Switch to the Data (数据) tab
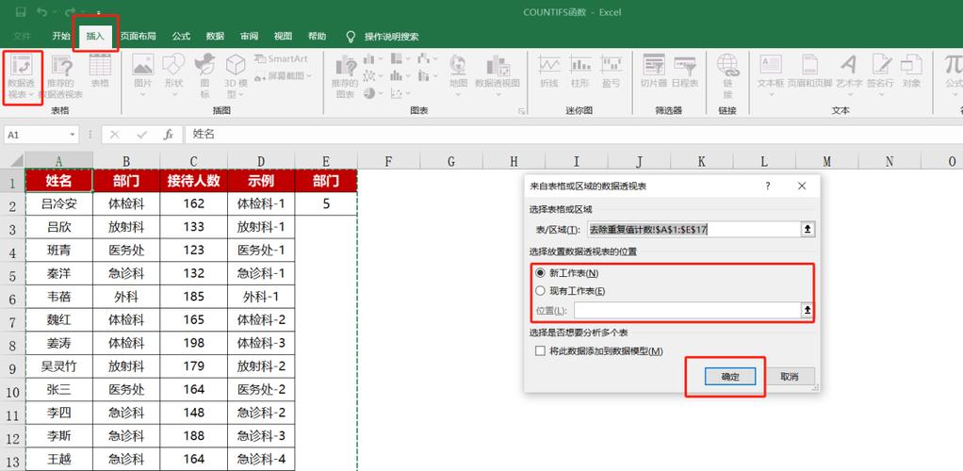Image resolution: width=963 pixels, height=471 pixels. pos(215,36)
